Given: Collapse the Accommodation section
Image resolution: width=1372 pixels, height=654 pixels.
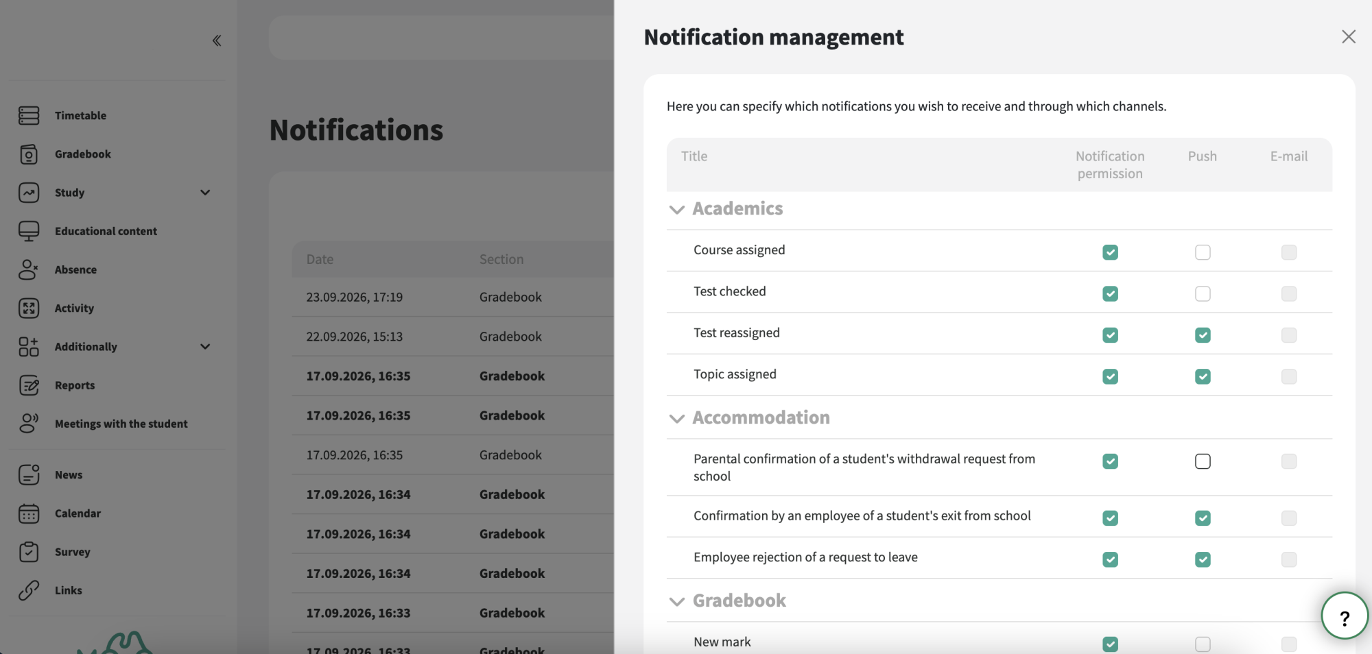Looking at the screenshot, I should coord(677,418).
